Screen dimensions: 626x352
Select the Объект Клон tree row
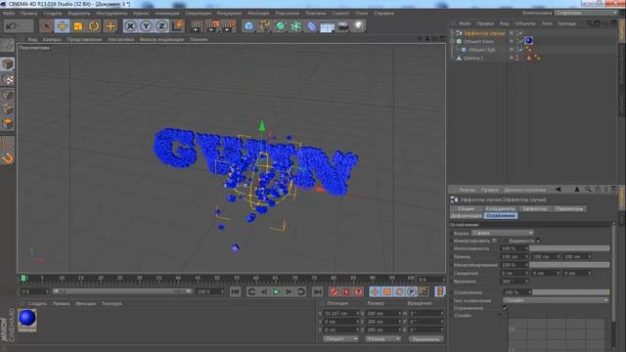click(478, 41)
